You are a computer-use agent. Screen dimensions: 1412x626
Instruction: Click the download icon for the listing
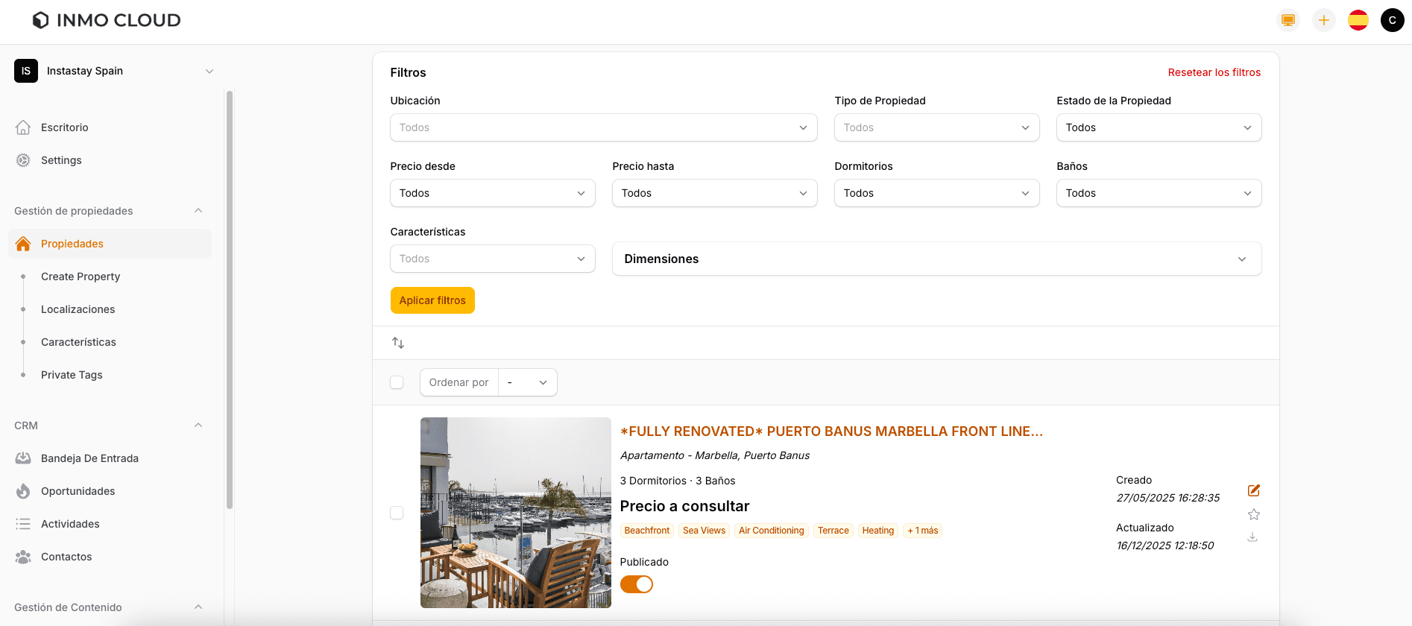point(1252,537)
